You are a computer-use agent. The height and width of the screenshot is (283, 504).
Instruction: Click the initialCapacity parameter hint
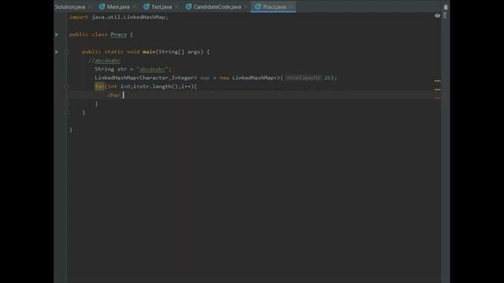click(303, 78)
